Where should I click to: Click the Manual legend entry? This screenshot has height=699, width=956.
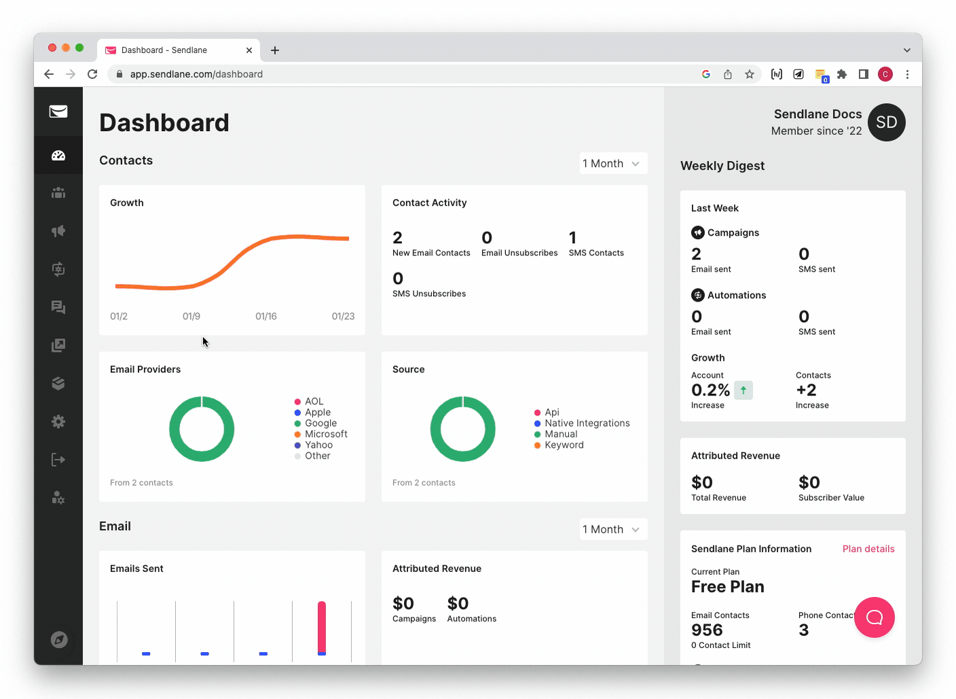(x=555, y=434)
